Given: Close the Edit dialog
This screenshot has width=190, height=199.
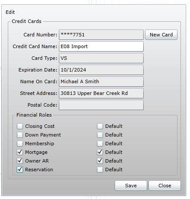Looking at the screenshot, I should coord(164,186).
